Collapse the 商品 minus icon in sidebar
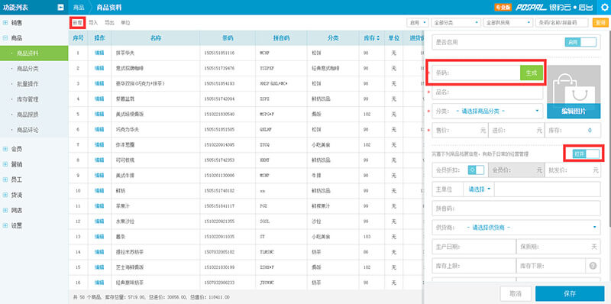The image size is (611, 304). pos(5,38)
